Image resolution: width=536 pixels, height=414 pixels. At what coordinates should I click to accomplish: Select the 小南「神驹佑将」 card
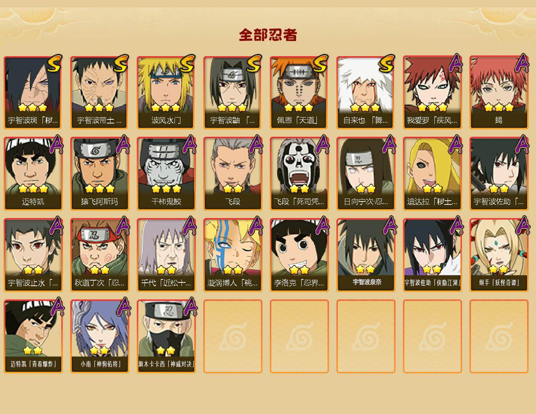(x=99, y=336)
